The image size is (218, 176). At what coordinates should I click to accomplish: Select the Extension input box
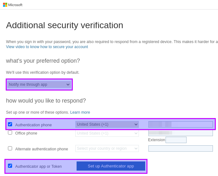click(x=176, y=140)
